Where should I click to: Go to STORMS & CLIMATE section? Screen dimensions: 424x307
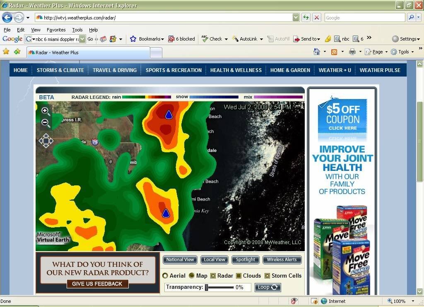pyautogui.click(x=60, y=70)
